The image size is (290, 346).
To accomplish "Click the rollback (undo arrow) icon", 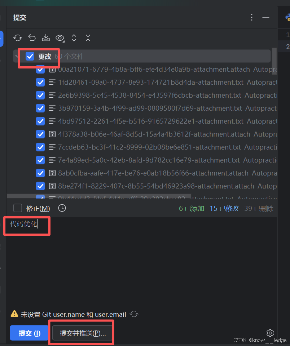I will pyautogui.click(x=32, y=38).
